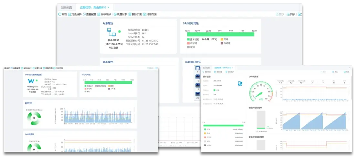The height and width of the screenshot is (157, 357).
Task: Select port 18 icon in port list
Action: click(x=198, y=86)
